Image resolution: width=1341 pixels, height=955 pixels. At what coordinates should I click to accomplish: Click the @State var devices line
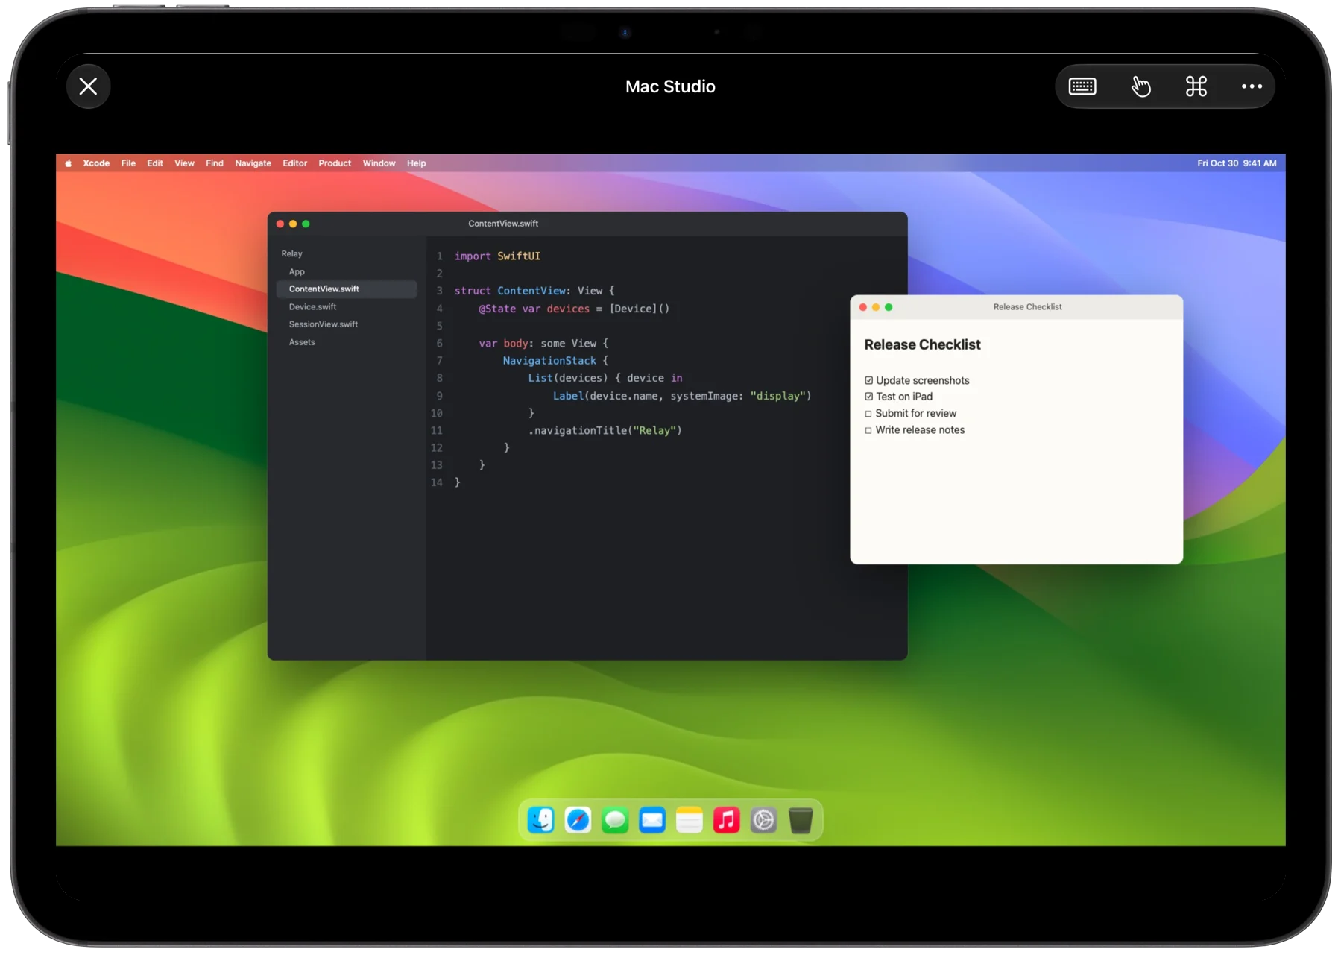(x=574, y=309)
